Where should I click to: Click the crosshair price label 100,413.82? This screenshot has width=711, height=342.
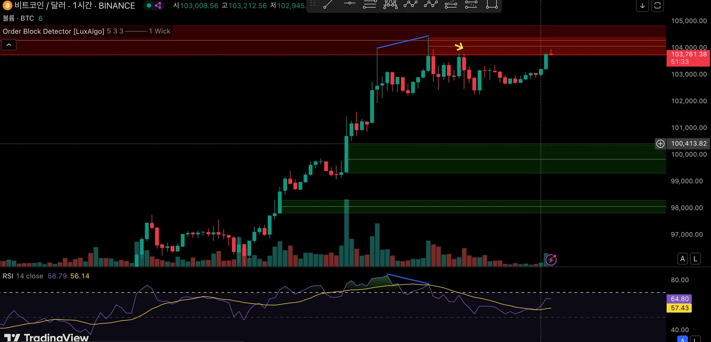tap(689, 143)
